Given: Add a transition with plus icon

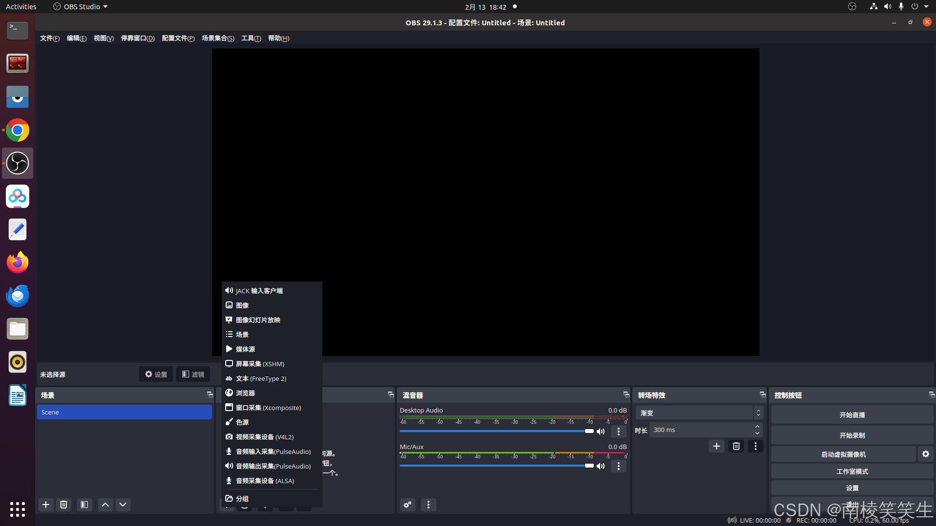Looking at the screenshot, I should 716,446.
